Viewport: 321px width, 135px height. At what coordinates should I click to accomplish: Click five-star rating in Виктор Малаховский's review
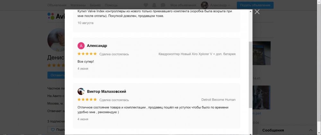pos(87,100)
